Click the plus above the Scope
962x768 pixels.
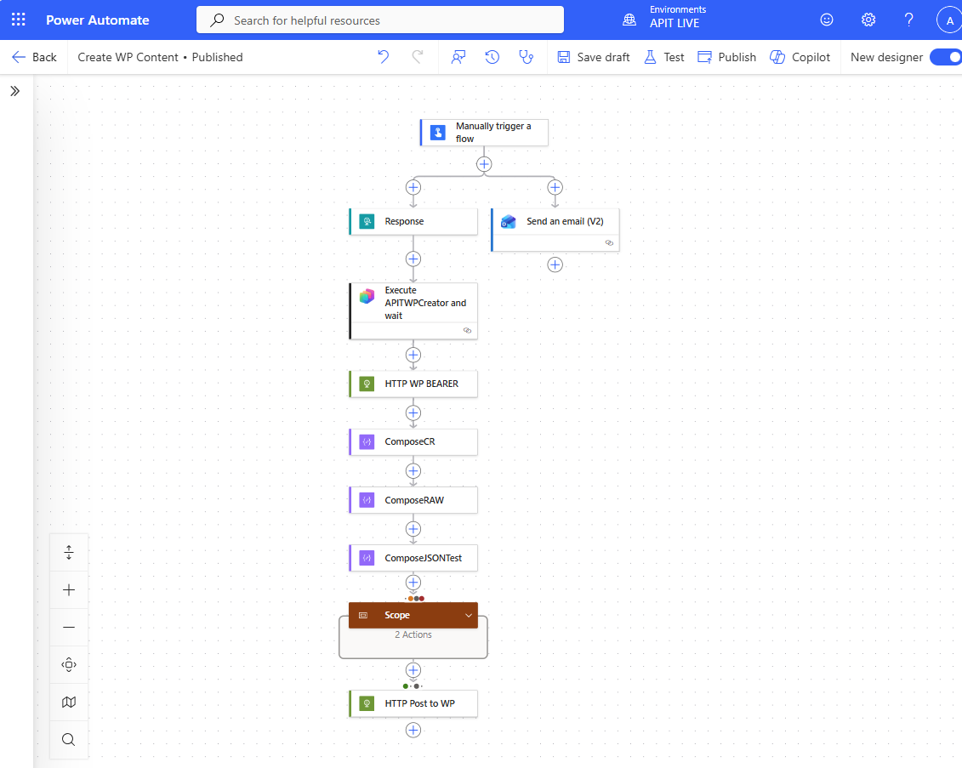coord(413,582)
